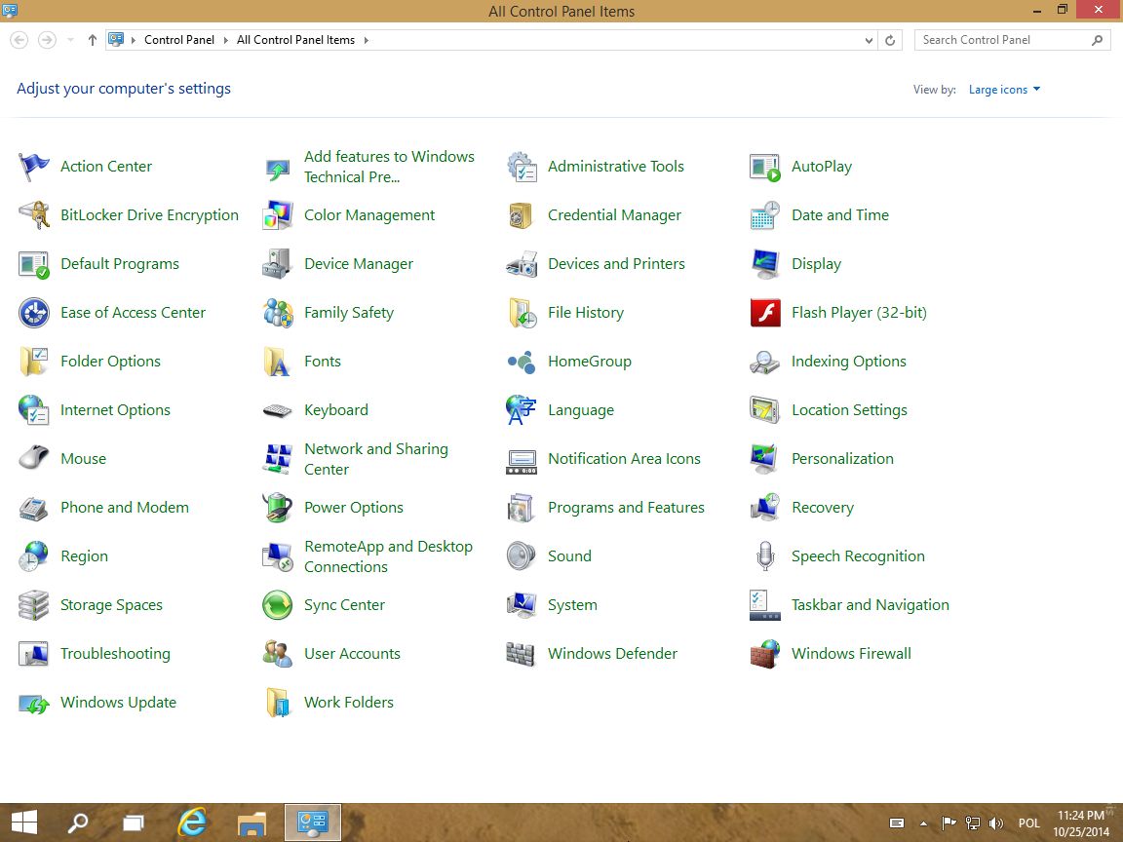Click the Search Control Panel field
The image size is (1123, 842).
pos(1012,40)
